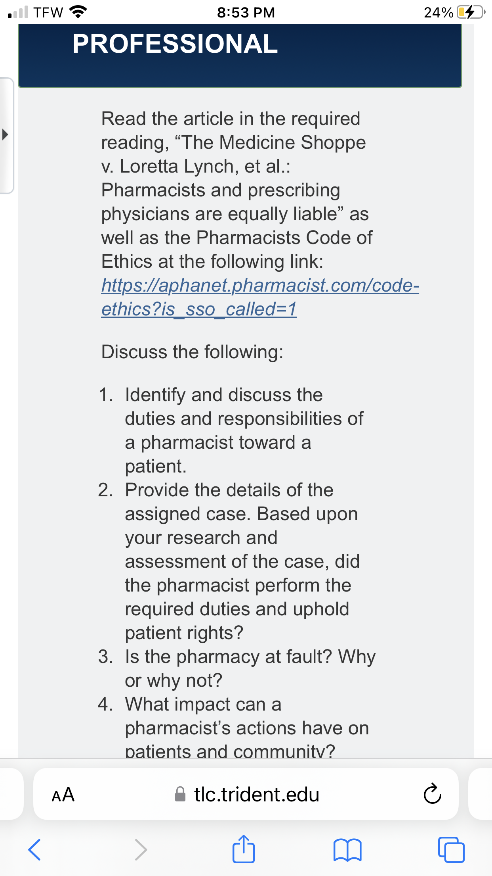The height and width of the screenshot is (876, 492).
Task: Show all open tabs icon
Action: 451,849
